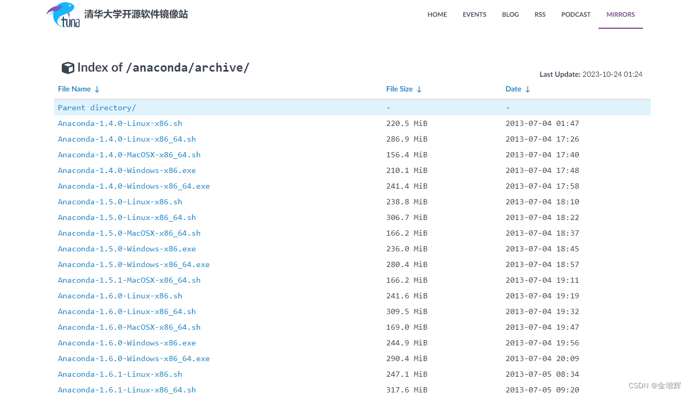Download Anaconda-1.5.0-MacOSX-x86_64.sh
The image size is (689, 394).
[x=129, y=233]
